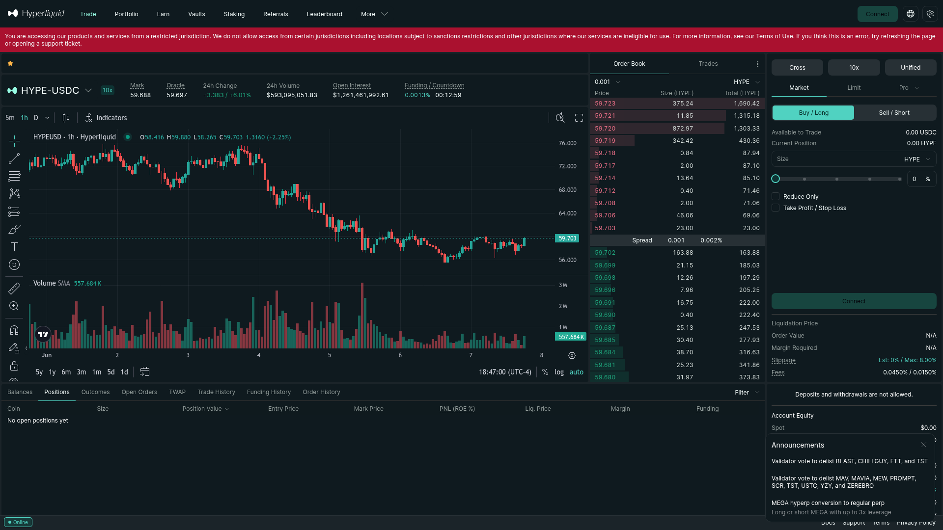
Task: Click the order size input field
Action: [854, 159]
